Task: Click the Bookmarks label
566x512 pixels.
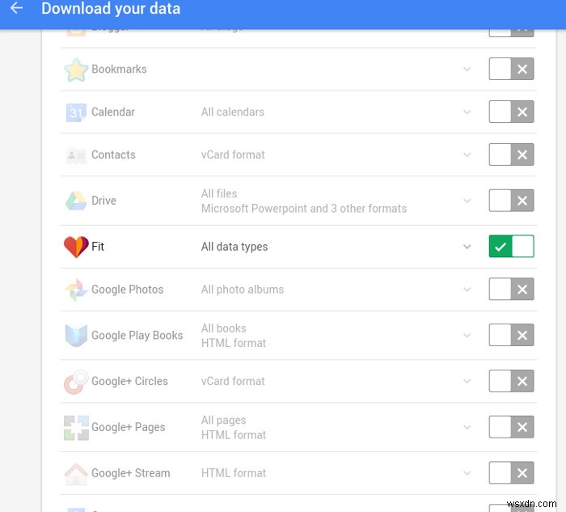Action: (x=119, y=69)
